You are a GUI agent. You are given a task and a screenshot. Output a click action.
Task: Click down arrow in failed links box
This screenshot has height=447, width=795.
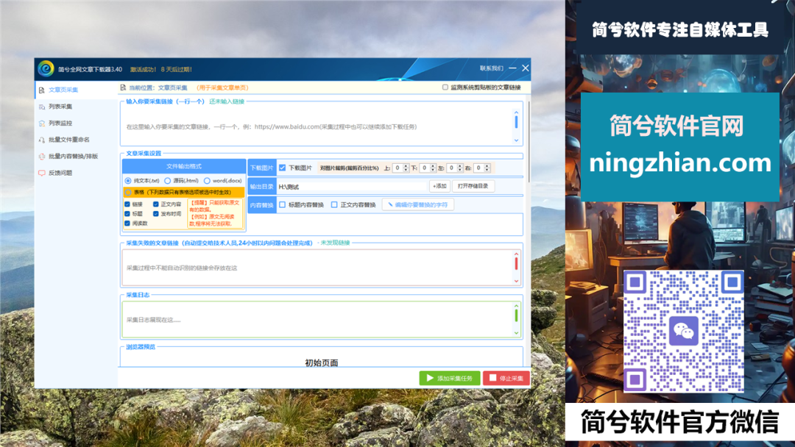(x=516, y=281)
